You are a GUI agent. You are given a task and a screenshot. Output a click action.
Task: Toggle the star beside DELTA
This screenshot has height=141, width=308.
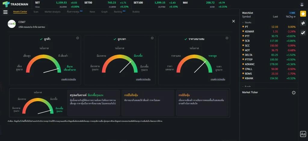(243, 55)
